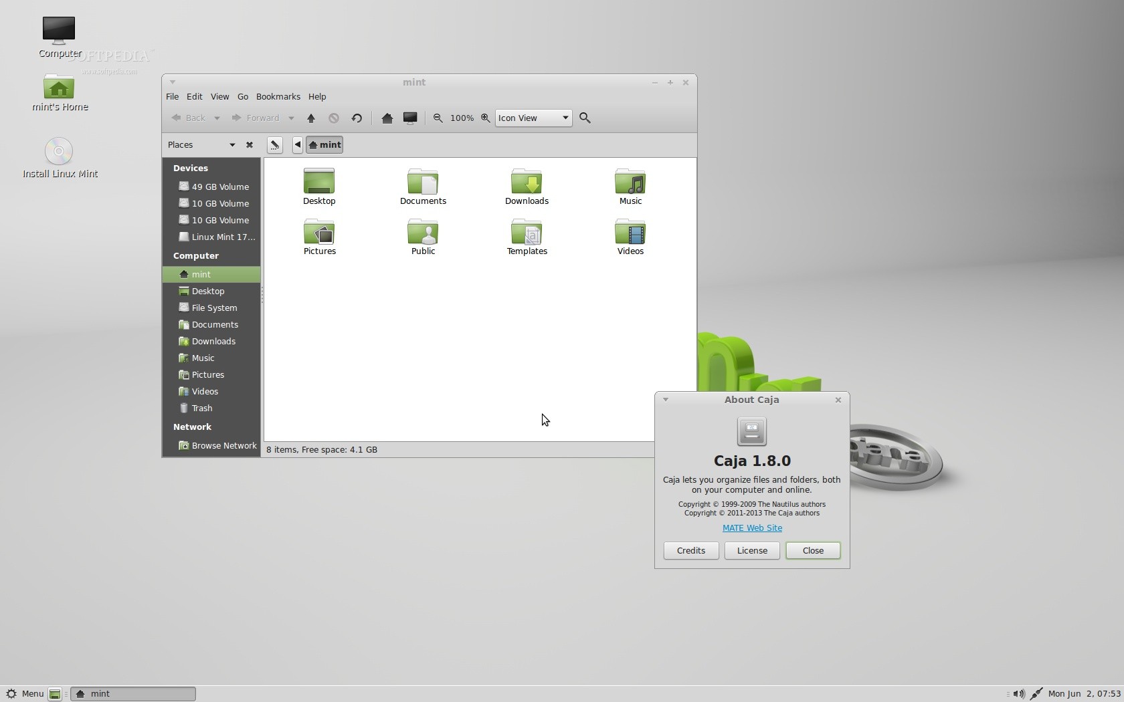Select the Downloads folder icon in file view
This screenshot has height=702, width=1124.
click(527, 181)
